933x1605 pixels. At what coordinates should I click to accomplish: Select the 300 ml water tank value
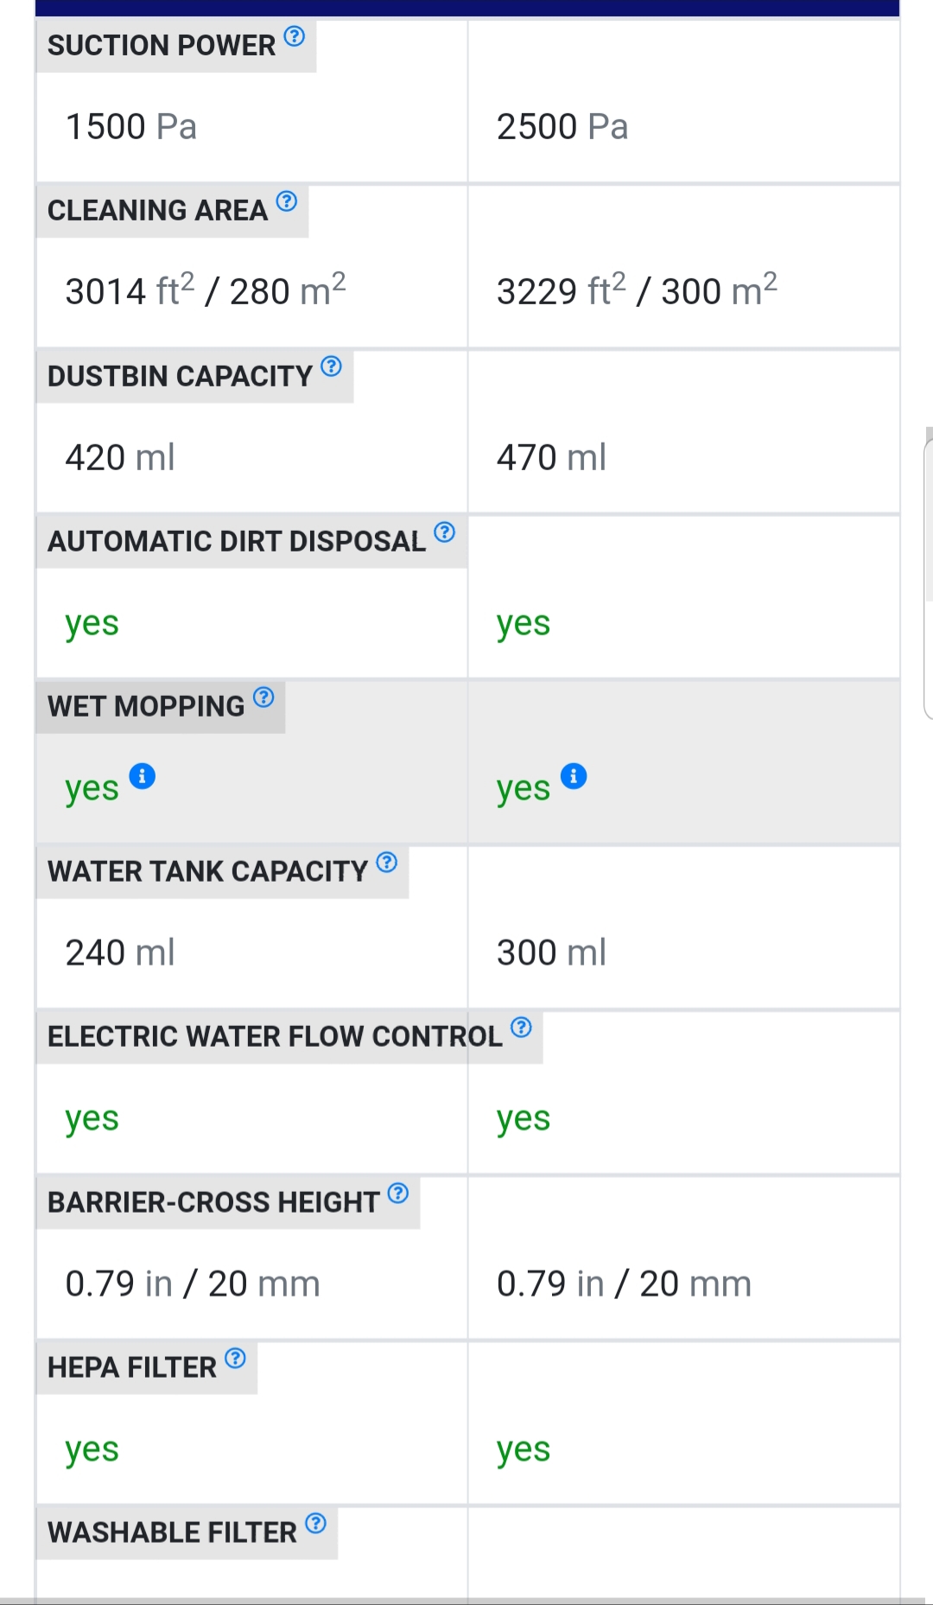click(551, 952)
